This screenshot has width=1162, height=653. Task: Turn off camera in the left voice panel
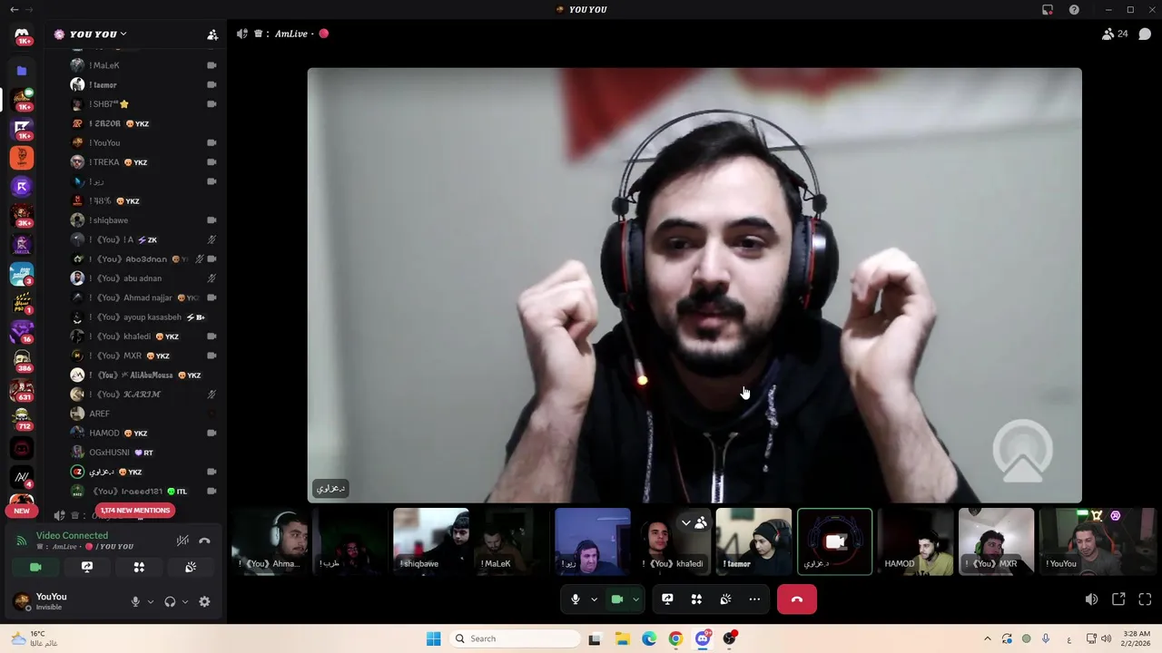click(35, 567)
